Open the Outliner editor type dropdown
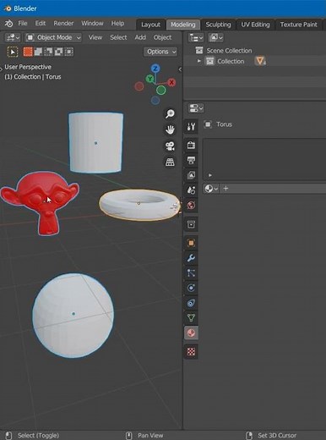This screenshot has width=326, height=440. click(x=196, y=37)
